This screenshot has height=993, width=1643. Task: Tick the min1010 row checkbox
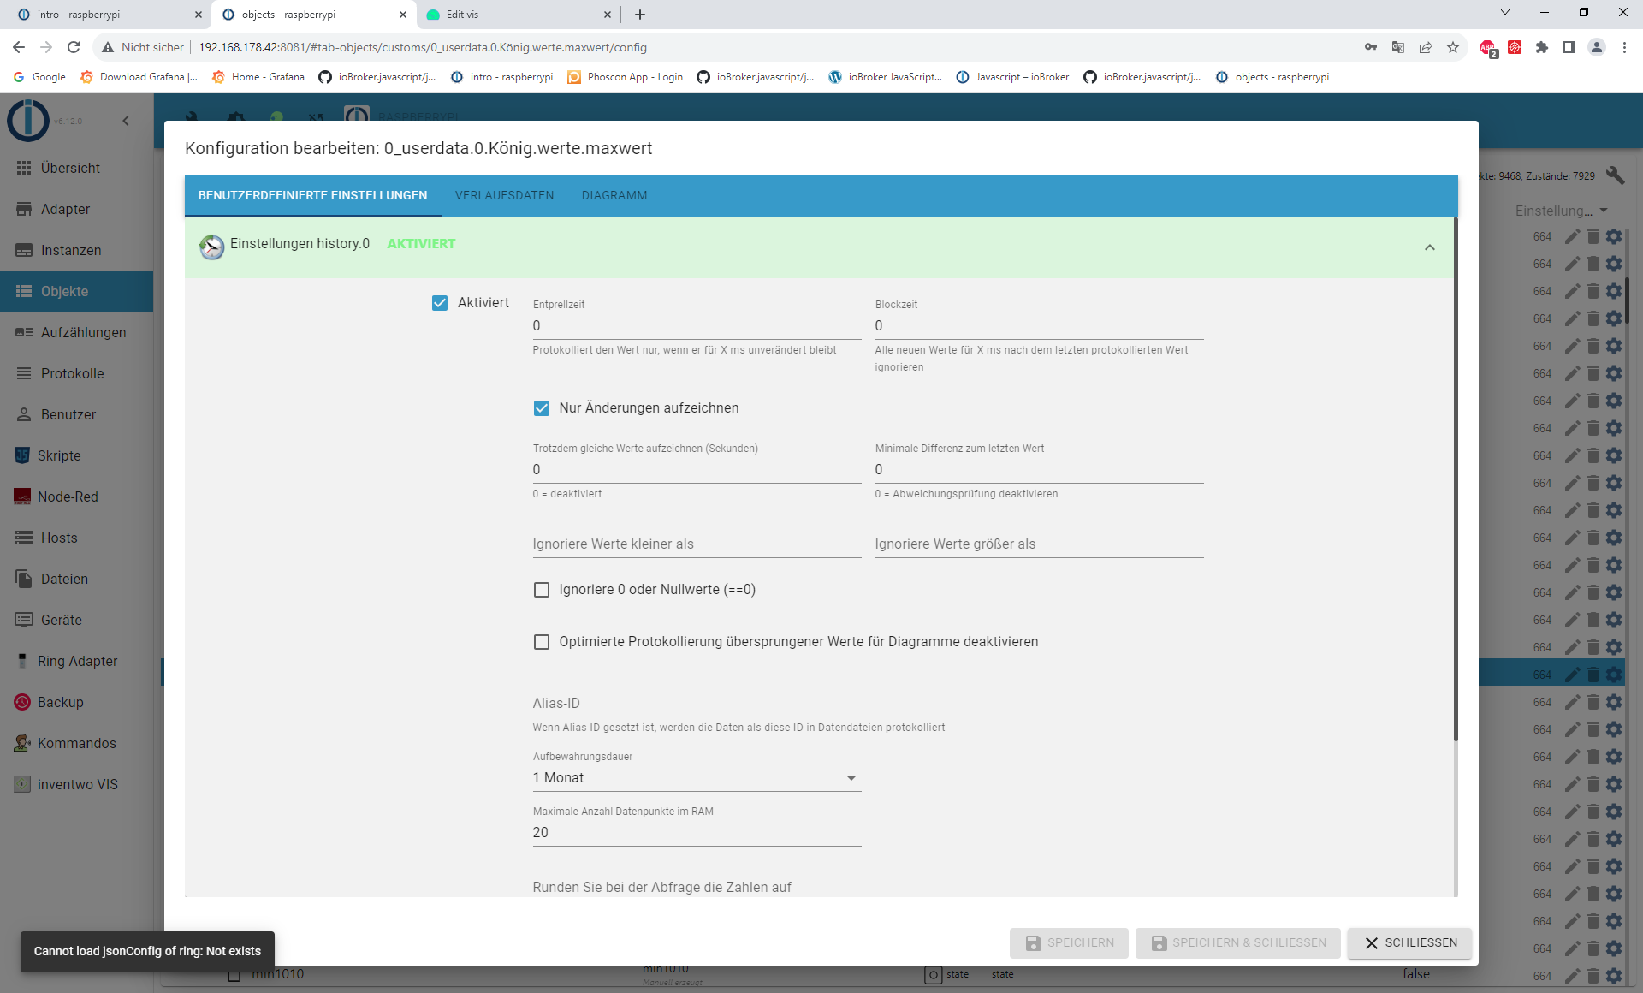(x=234, y=975)
